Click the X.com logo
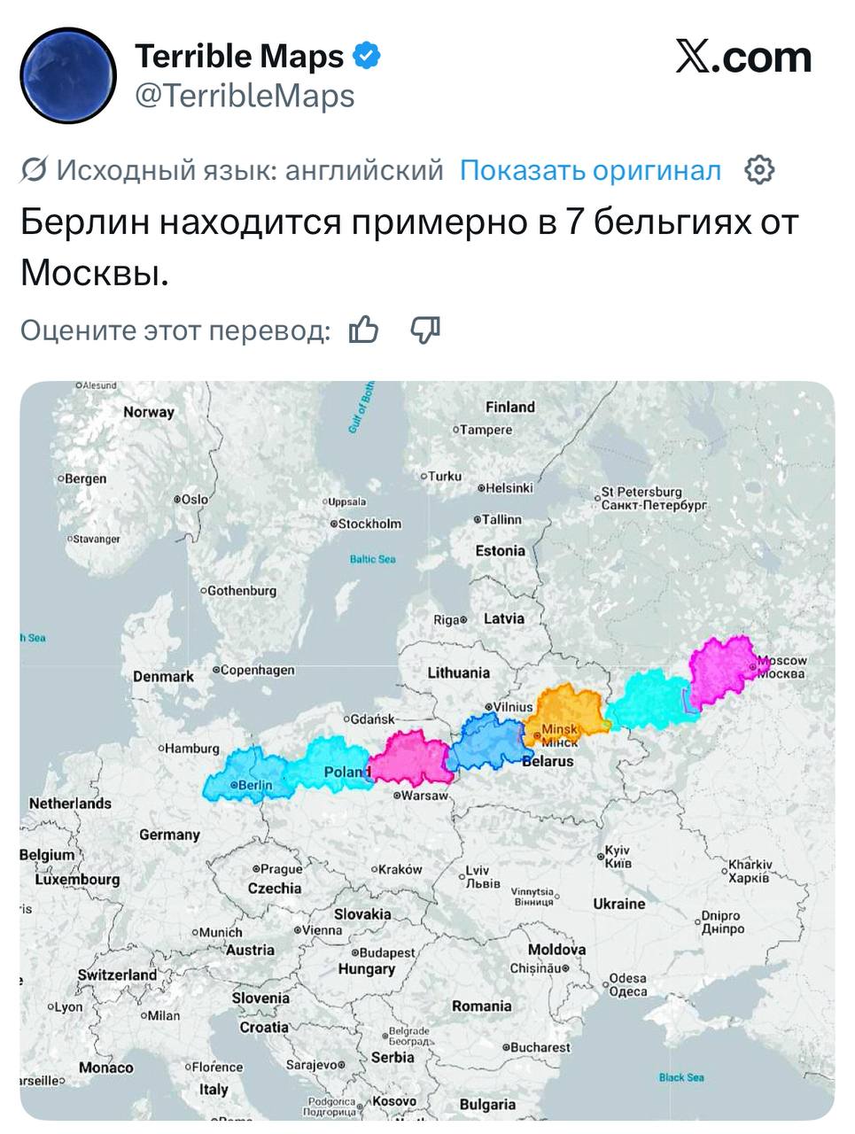This screenshot has width=855, height=1134. coord(743,57)
